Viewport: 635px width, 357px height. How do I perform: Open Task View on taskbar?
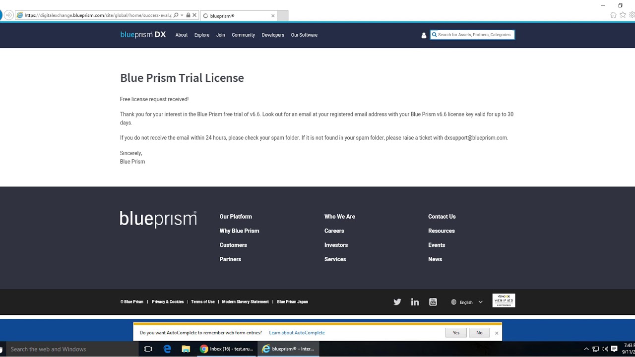coord(148,349)
